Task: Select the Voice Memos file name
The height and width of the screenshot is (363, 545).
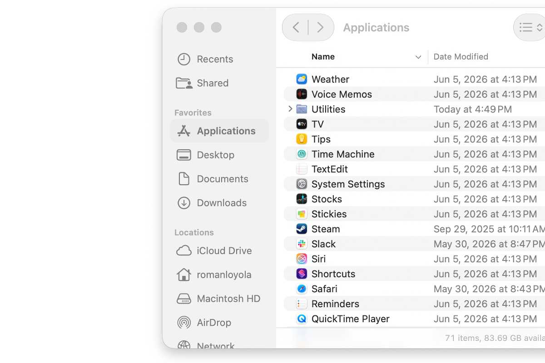Action: (x=342, y=94)
